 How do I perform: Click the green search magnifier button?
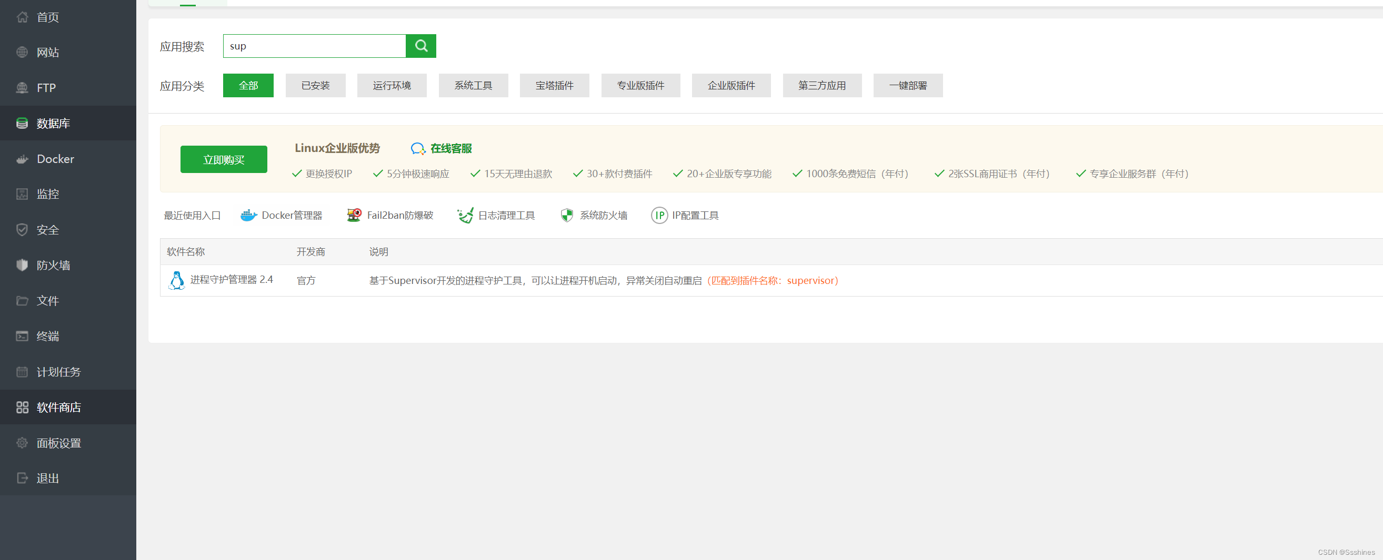point(420,46)
